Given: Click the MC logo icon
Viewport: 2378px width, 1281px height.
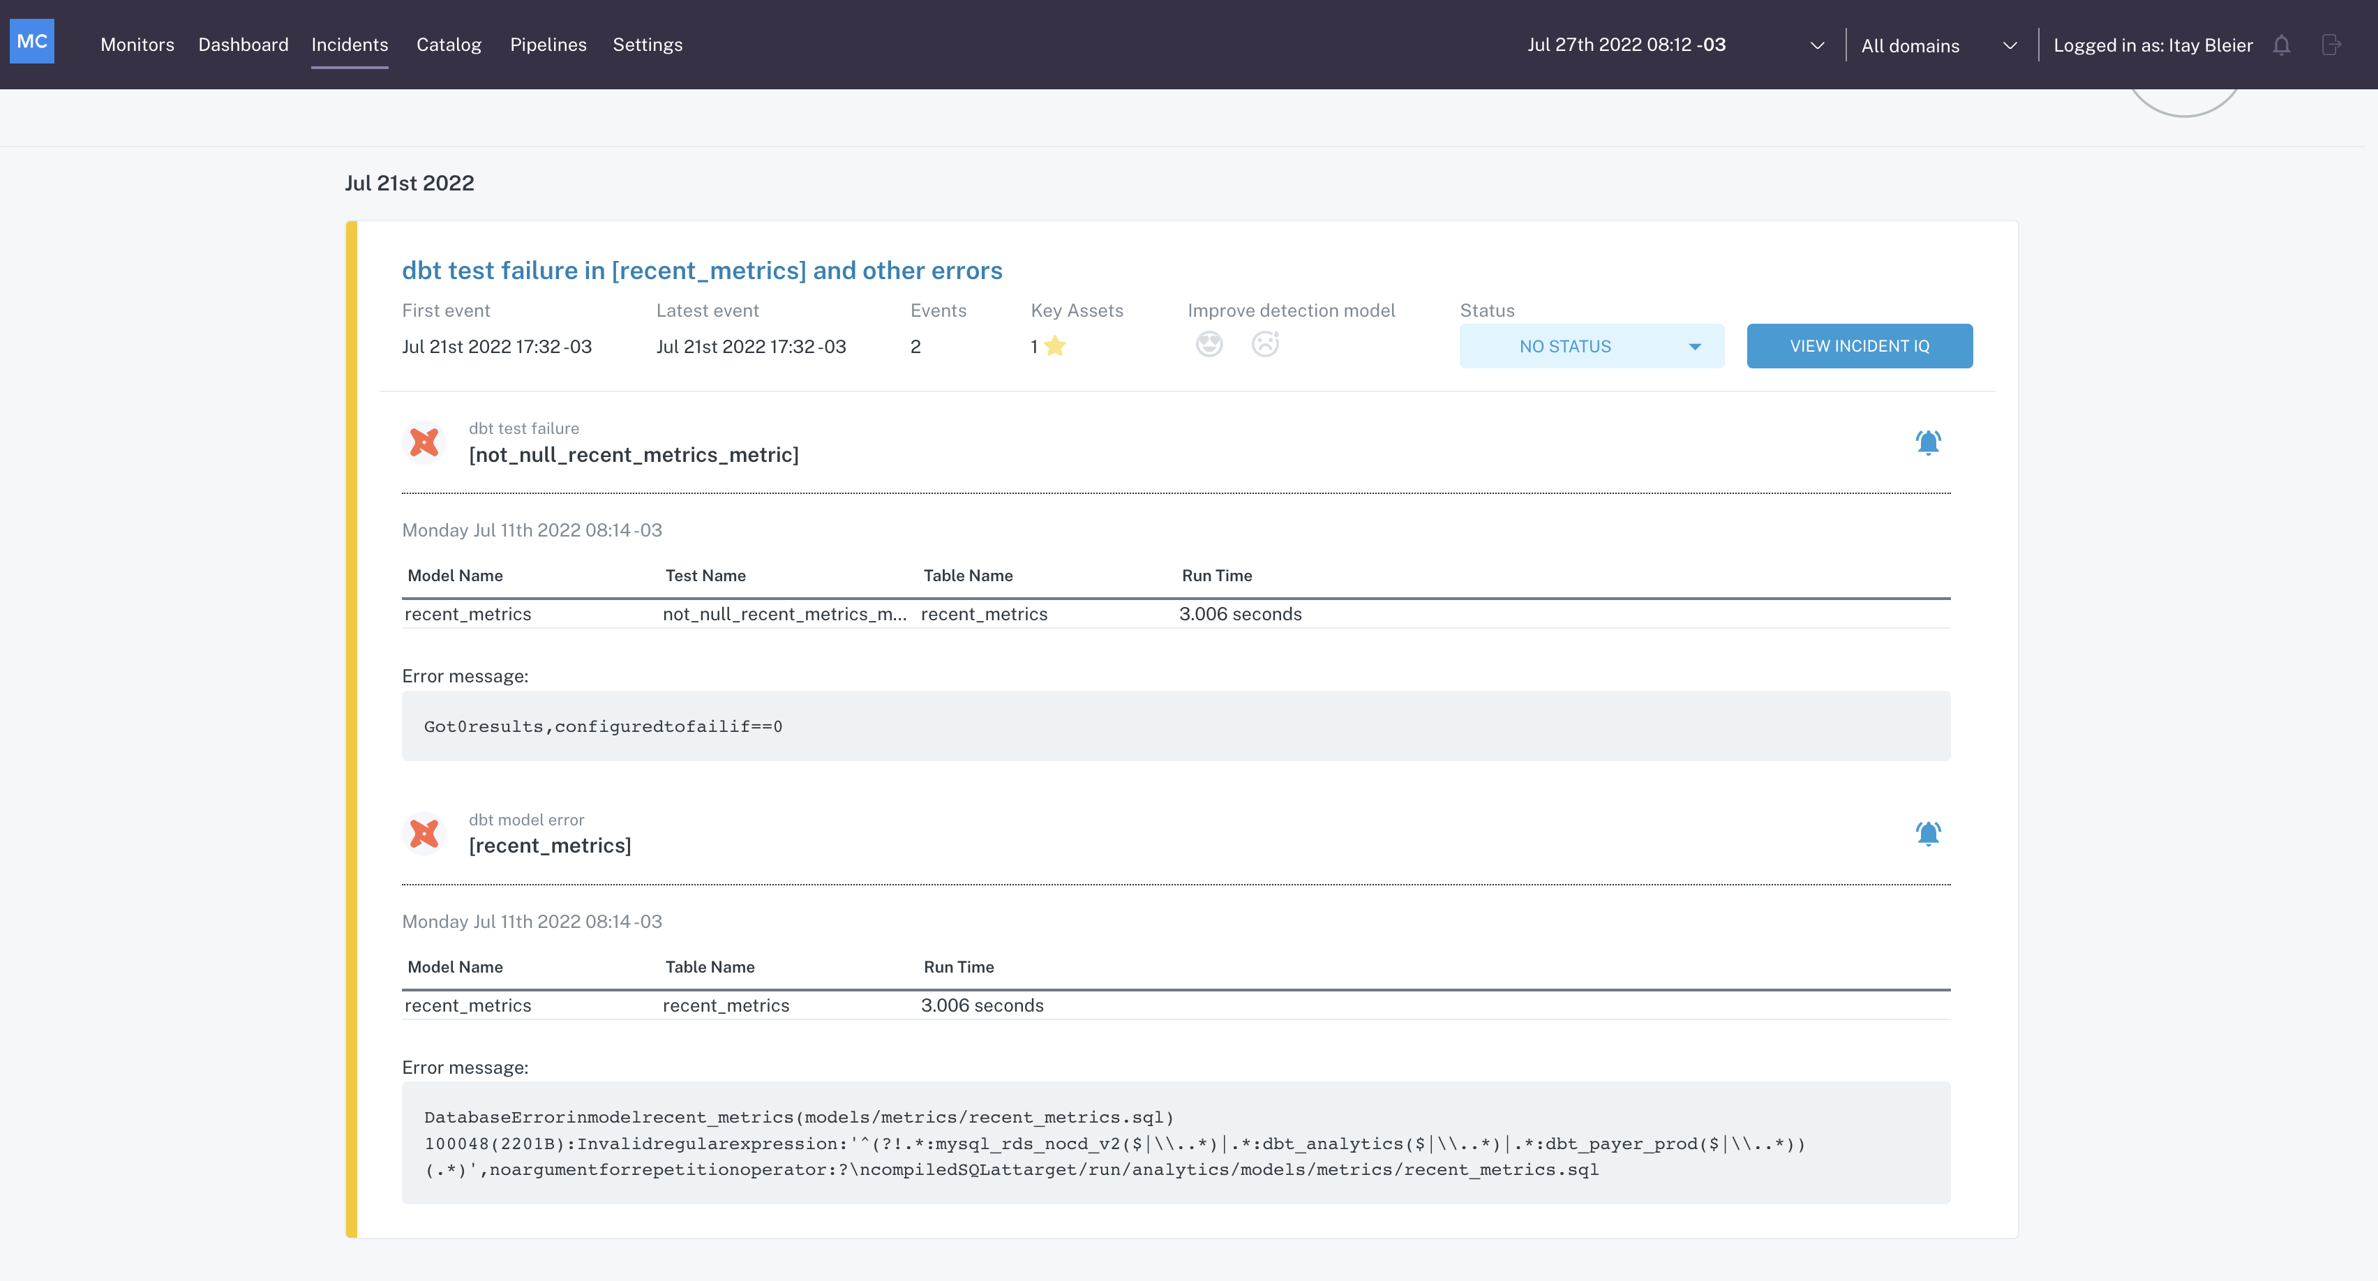Looking at the screenshot, I should click(x=32, y=42).
